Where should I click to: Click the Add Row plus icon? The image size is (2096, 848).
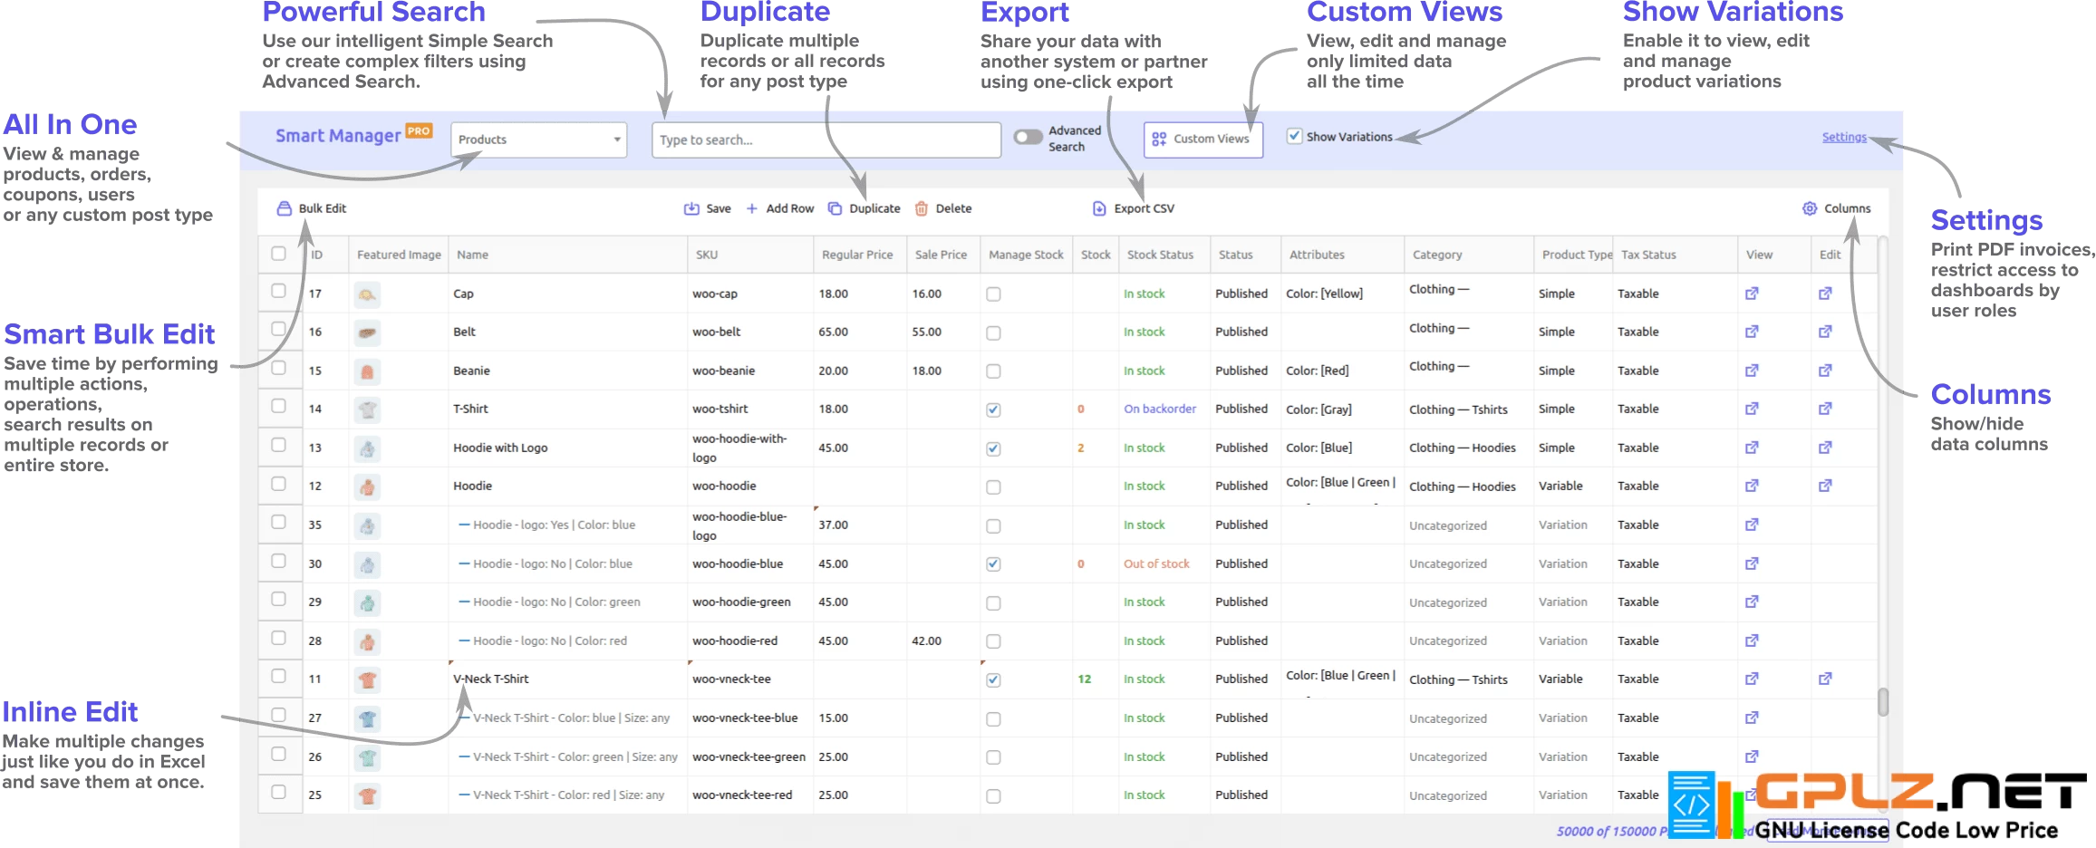[x=751, y=208]
